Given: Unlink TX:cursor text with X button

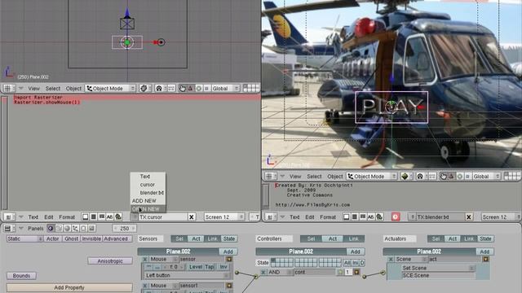Looking at the screenshot, I should click(x=192, y=217).
